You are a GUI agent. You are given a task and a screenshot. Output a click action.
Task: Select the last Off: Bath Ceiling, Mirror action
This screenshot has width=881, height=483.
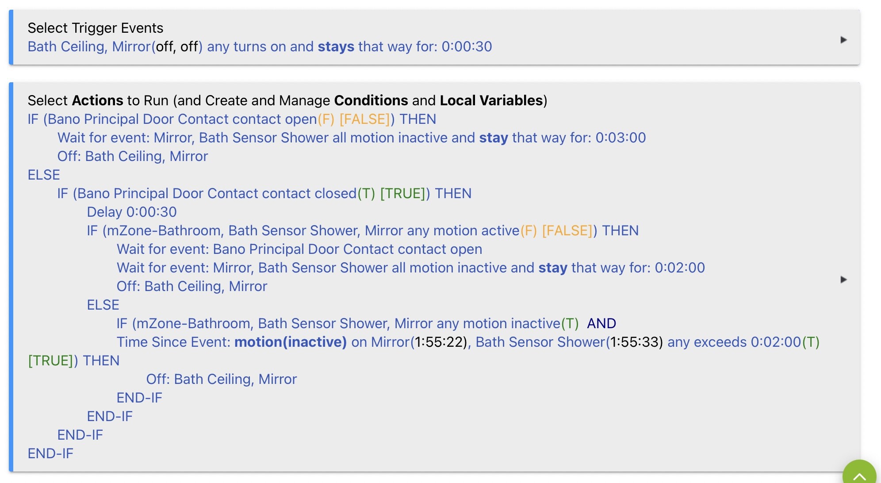[x=222, y=379]
